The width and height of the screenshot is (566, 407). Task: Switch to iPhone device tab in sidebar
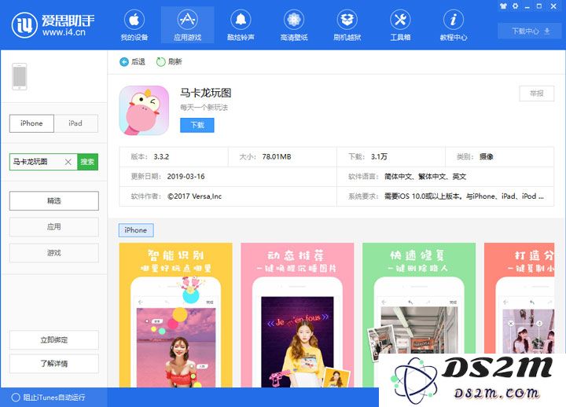pos(31,123)
